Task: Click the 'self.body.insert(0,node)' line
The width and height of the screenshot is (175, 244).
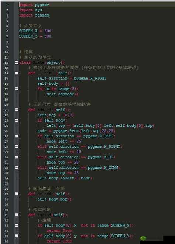Action: coord(65,178)
